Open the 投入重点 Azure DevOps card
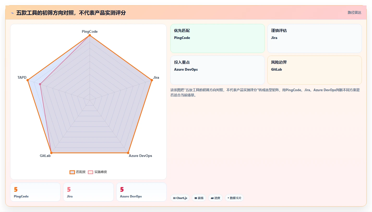 point(218,70)
